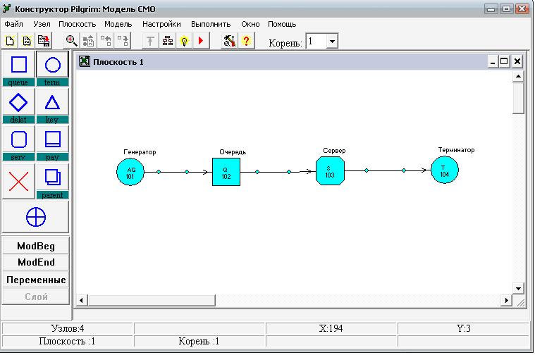This screenshot has width=535, height=355.
Task: Expand the Корень dropdown
Action: pos(331,42)
